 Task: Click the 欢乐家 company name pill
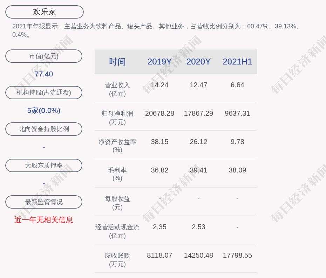pyautogui.click(x=44, y=12)
